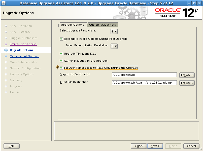Click the Help button
The height and width of the screenshot is (151, 203).
click(x=12, y=146)
